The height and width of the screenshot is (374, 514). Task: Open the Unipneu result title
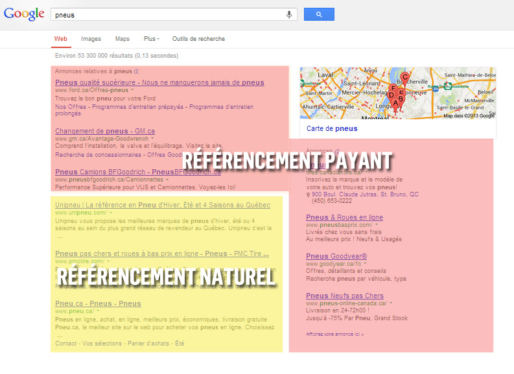click(163, 205)
